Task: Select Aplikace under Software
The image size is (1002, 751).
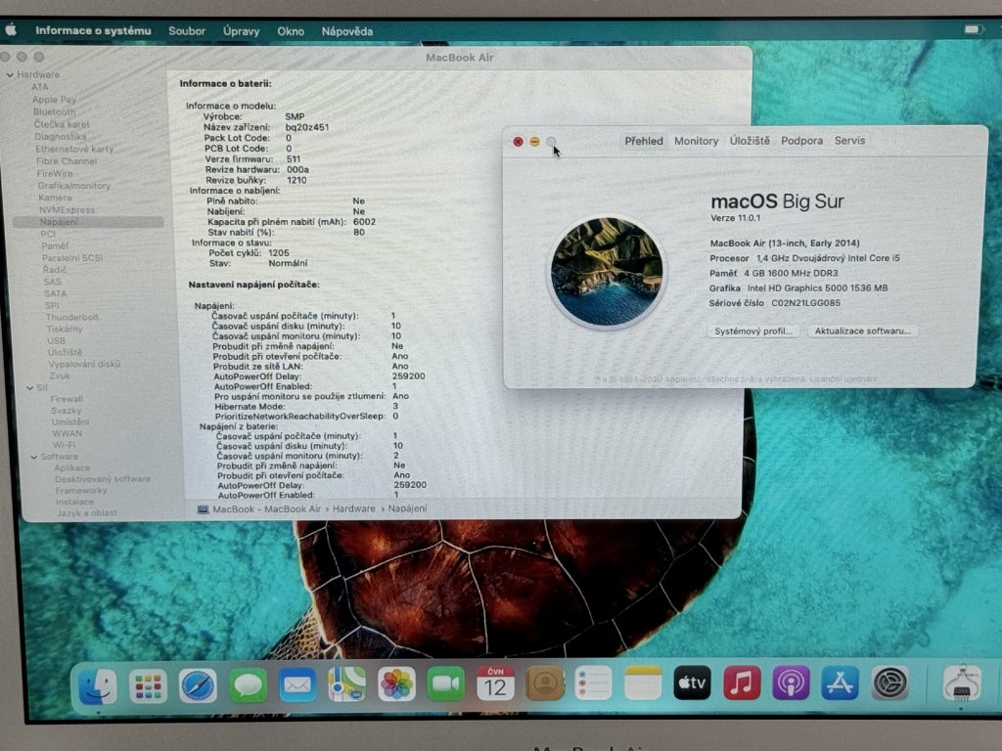Action: (71, 468)
